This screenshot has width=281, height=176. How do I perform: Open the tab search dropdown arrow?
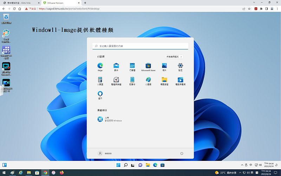pos(254,2)
